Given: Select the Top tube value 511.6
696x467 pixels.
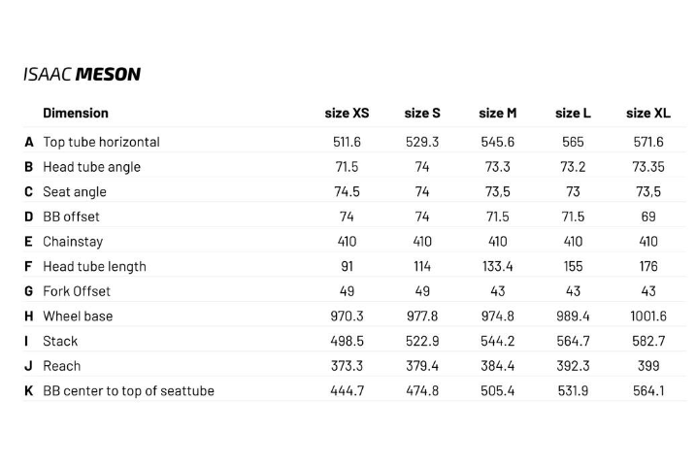Looking at the screenshot, I should click(347, 142).
